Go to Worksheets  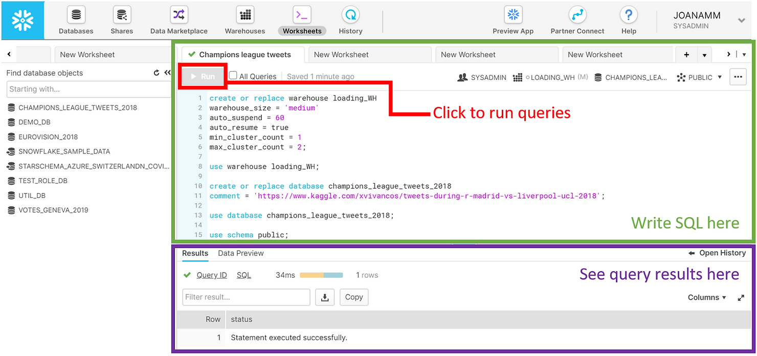[x=302, y=21]
